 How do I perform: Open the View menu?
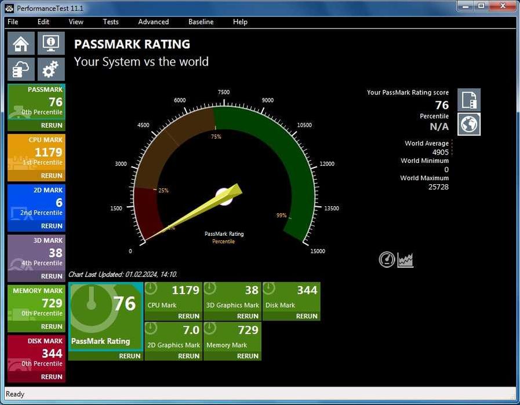pos(76,22)
